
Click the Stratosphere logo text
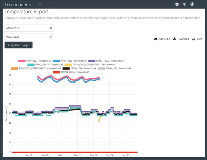pyautogui.click(x=18, y=5)
